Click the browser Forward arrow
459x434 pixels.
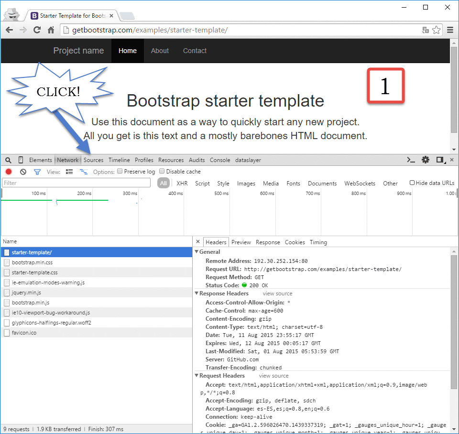coord(23,30)
